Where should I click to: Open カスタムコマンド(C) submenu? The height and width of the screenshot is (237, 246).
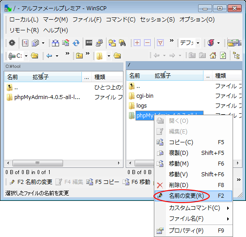click(x=193, y=208)
